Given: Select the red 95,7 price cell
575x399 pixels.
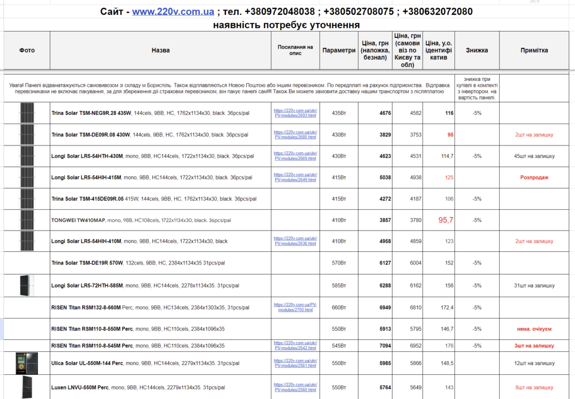Looking at the screenshot, I should [439, 220].
